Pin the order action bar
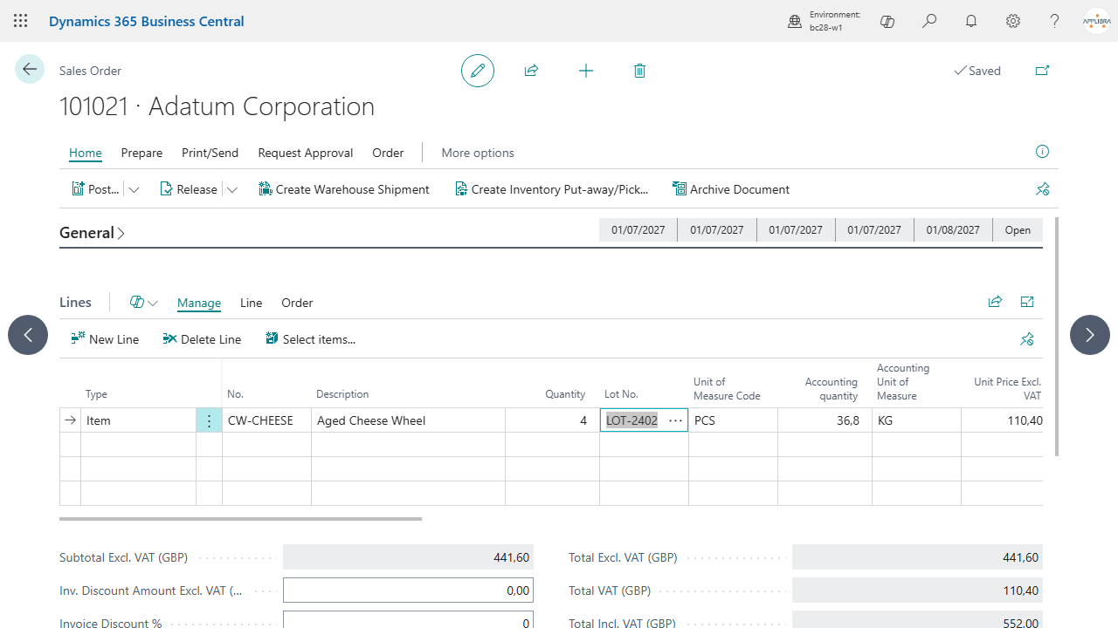Image resolution: width=1118 pixels, height=628 pixels. click(x=1042, y=189)
